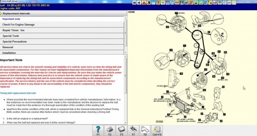This screenshot has width=257, height=136.
Task: Open the red warning triangle toolbar icon
Action: (x=144, y=3)
